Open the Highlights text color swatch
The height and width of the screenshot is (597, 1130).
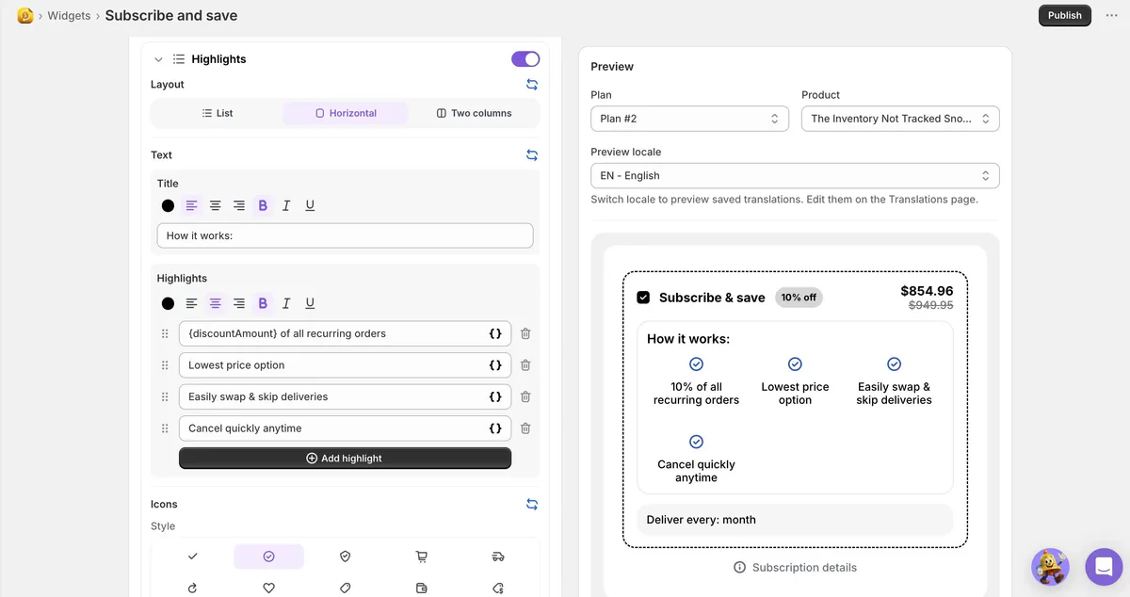168,303
